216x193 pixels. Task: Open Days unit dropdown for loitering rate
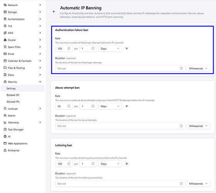110,164
